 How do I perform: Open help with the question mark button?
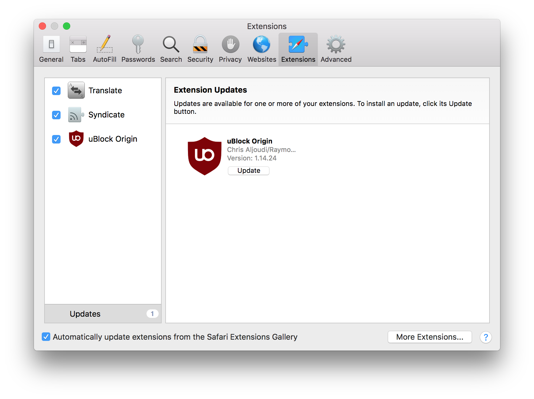[x=486, y=337]
